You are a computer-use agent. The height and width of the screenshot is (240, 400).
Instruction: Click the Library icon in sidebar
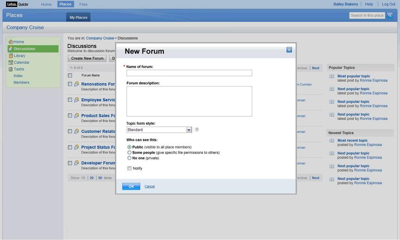click(x=11, y=56)
